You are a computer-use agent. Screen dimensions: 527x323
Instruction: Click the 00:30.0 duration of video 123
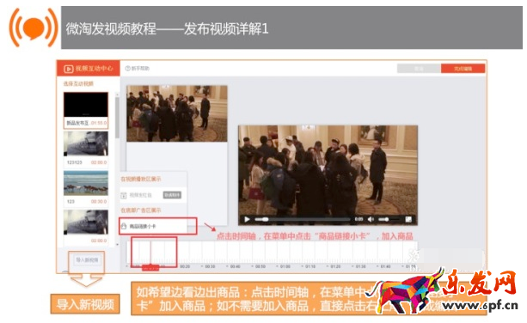[x=99, y=202]
